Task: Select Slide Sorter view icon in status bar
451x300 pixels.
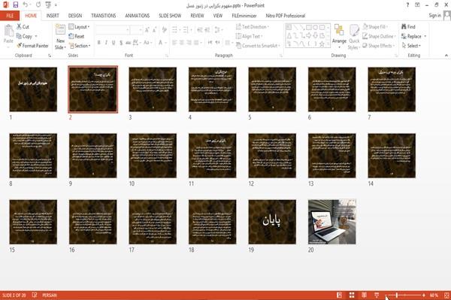Action: coord(352,295)
